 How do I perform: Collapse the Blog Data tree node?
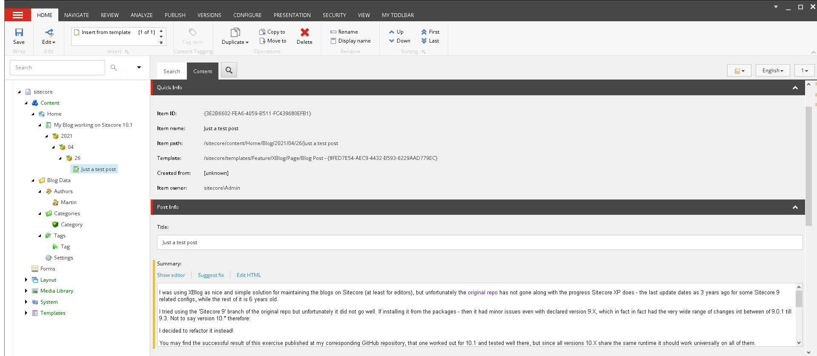click(33, 180)
